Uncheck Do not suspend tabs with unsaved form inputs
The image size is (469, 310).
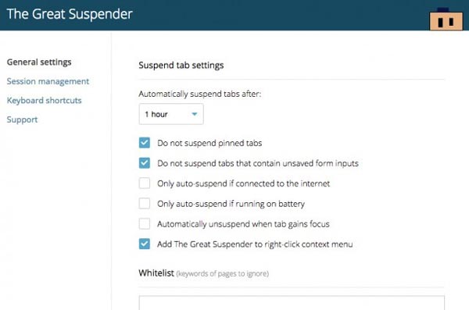click(x=145, y=163)
